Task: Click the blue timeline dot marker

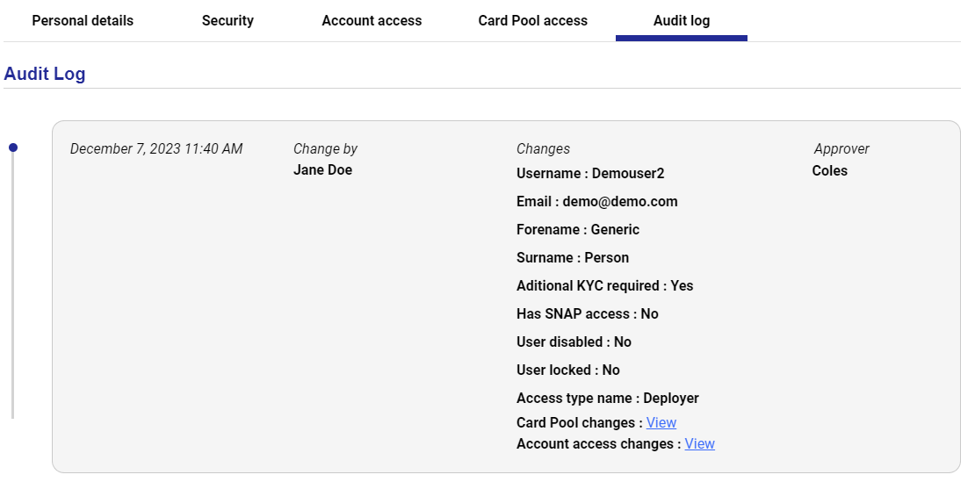Action: pyautogui.click(x=13, y=147)
